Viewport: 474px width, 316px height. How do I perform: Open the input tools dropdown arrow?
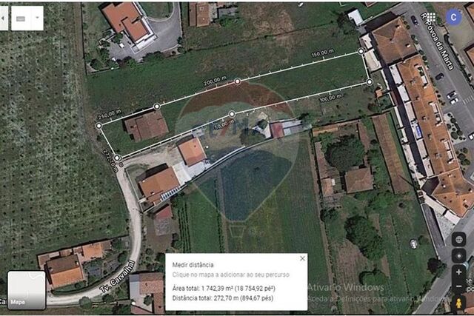point(37,18)
